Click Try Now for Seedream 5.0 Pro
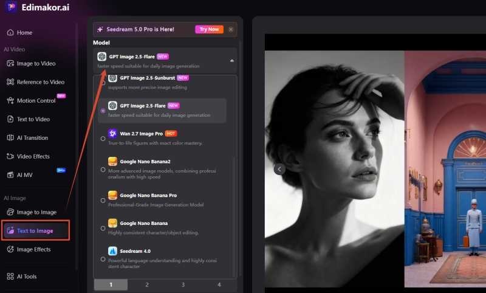 pyautogui.click(x=209, y=29)
